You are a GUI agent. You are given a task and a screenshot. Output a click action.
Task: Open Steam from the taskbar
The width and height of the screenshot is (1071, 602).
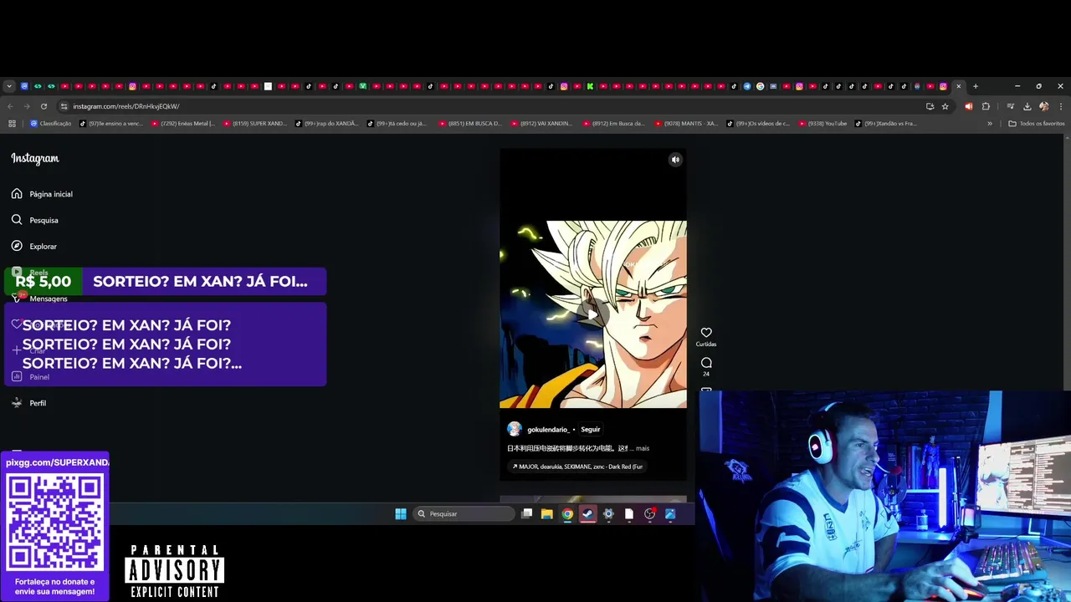(588, 514)
